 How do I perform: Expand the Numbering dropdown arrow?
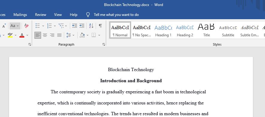point(55,26)
